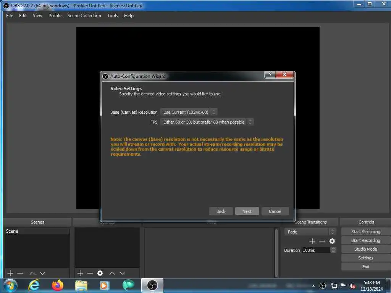Move the scene down with the down arrow
Screen dimensions: 391x293
(x=42, y=273)
